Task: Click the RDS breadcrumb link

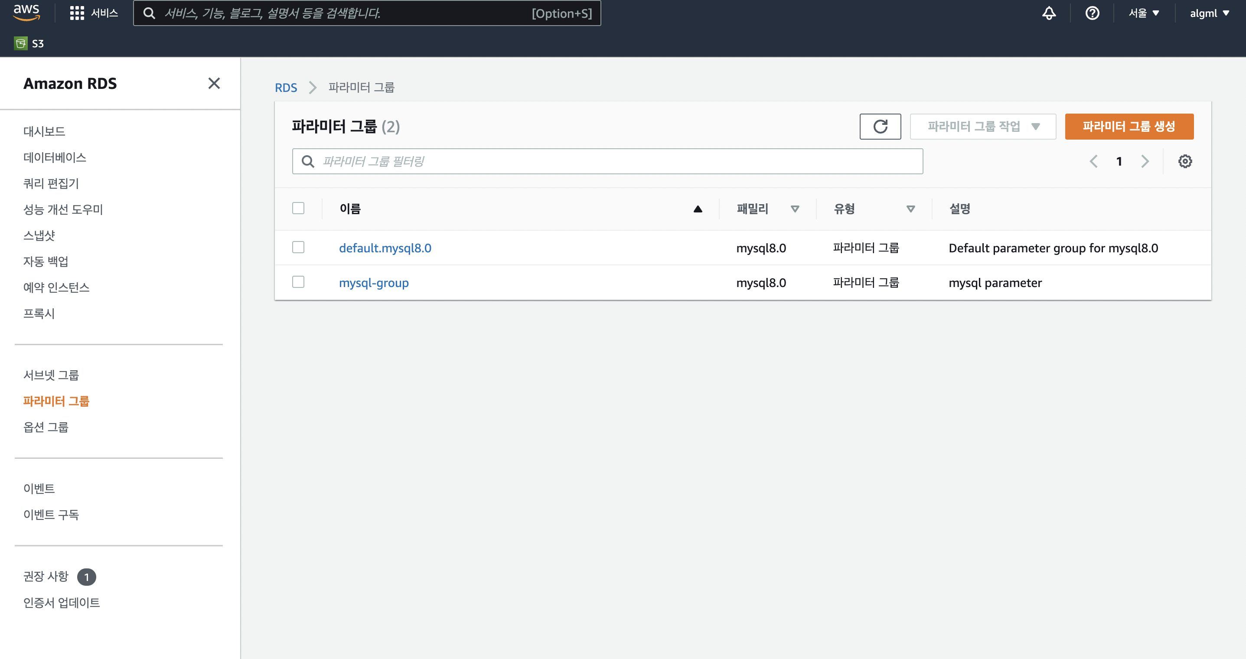Action: (x=286, y=88)
